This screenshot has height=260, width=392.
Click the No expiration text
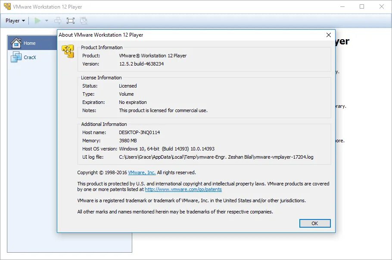133,102
